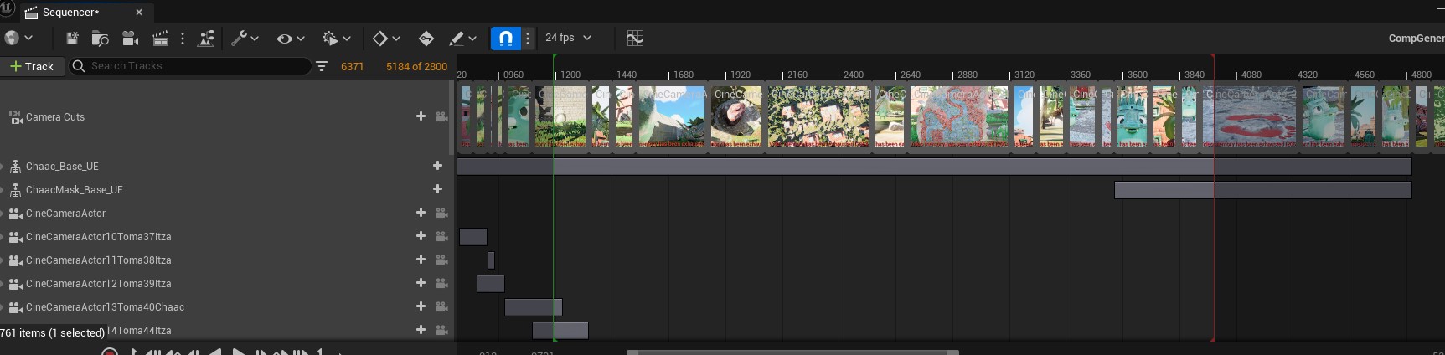Click the CompGener label
Image resolution: width=1445 pixels, height=355 pixels.
coord(1416,38)
